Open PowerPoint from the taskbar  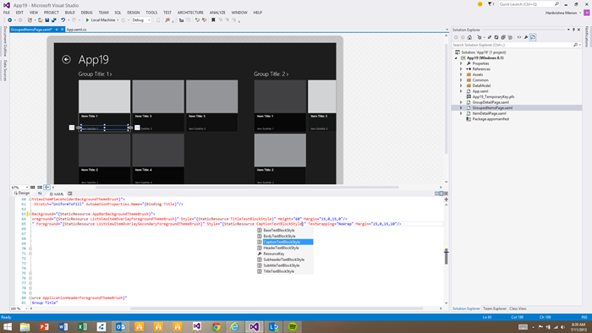click(44, 326)
